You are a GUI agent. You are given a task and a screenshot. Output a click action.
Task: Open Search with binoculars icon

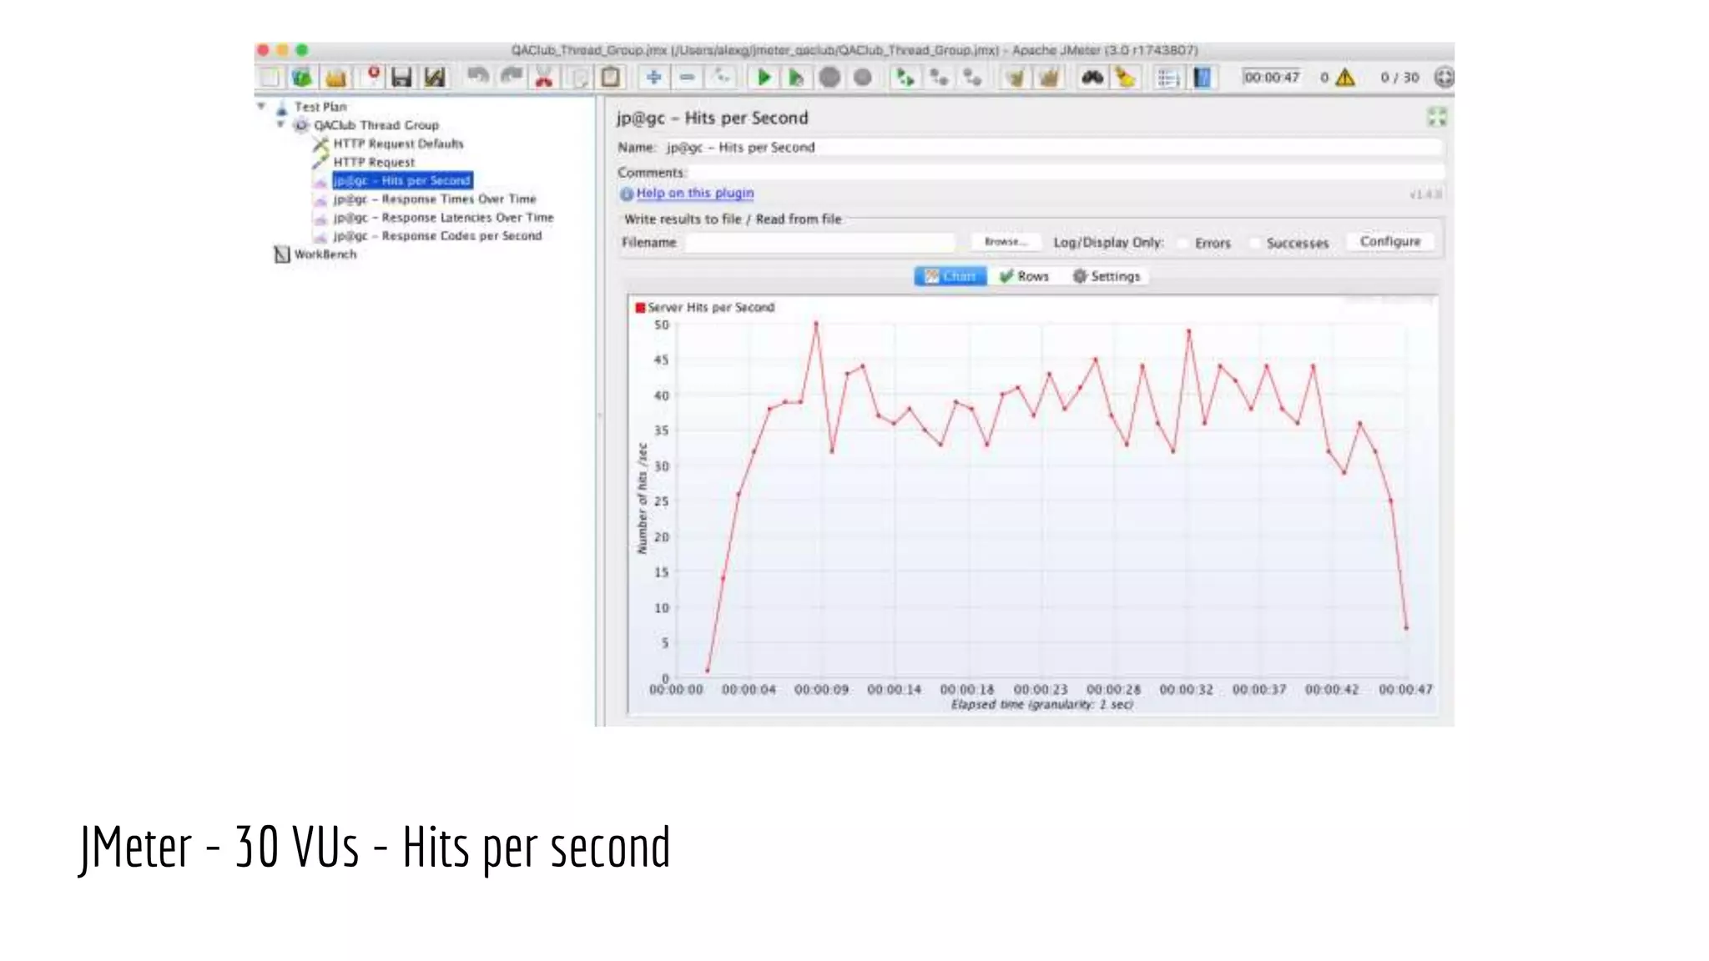pyautogui.click(x=1091, y=78)
